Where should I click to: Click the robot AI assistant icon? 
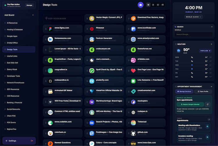coord(140,5)
